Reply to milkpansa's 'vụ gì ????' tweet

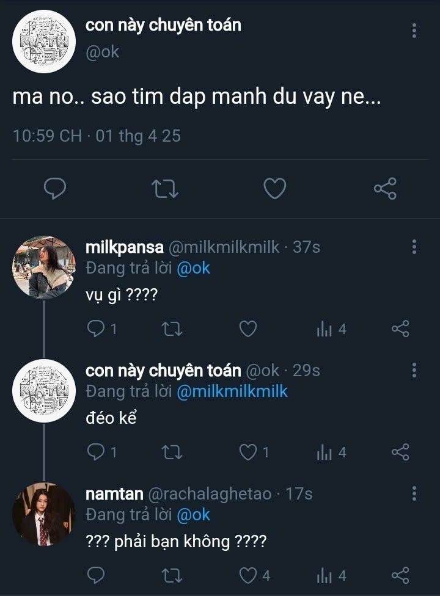(97, 330)
